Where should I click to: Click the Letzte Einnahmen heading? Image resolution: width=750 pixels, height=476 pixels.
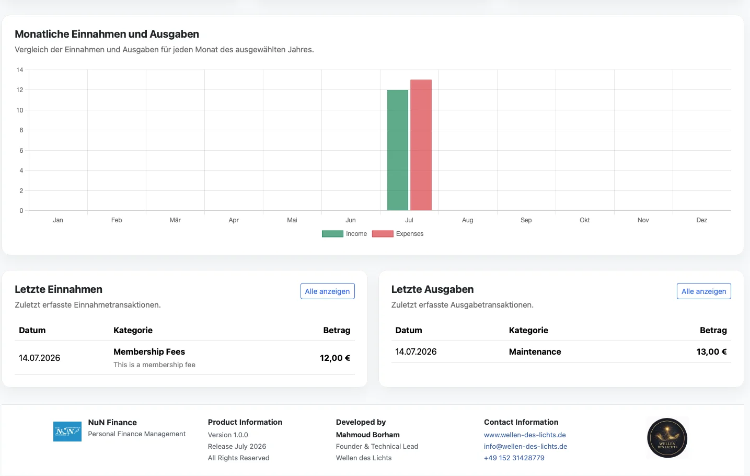59,289
